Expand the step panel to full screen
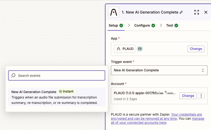 (x=196, y=12)
